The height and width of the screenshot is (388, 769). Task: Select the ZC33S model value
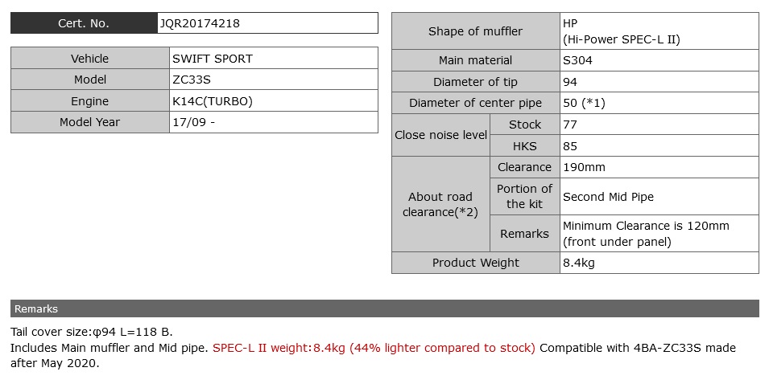point(274,80)
